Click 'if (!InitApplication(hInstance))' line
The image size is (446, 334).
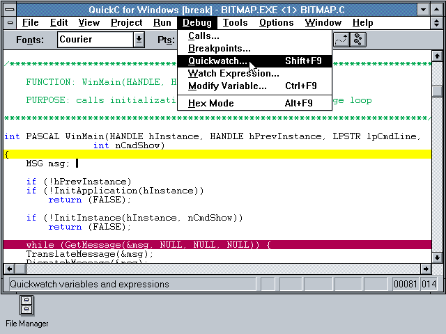(x=115, y=191)
